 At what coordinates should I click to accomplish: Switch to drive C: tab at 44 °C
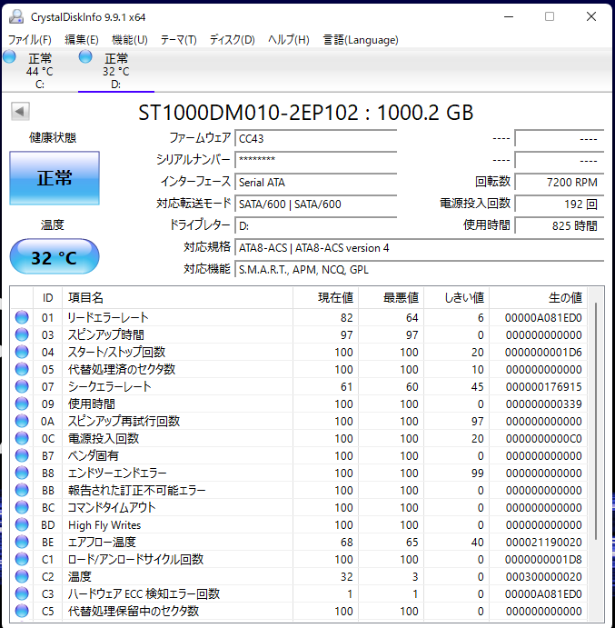click(40, 71)
